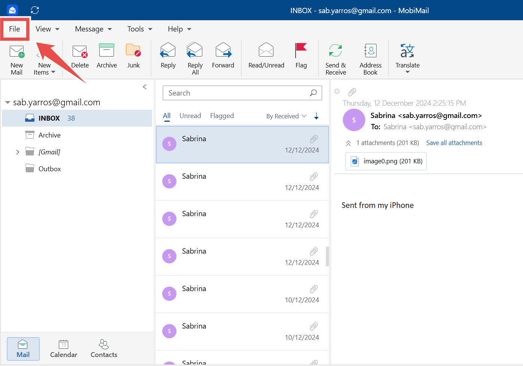Click Save all attachments link
Screen dimensions: 523x366
pos(454,143)
